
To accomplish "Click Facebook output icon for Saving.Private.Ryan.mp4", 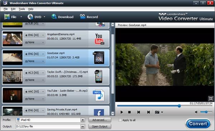I will (99, 112).
